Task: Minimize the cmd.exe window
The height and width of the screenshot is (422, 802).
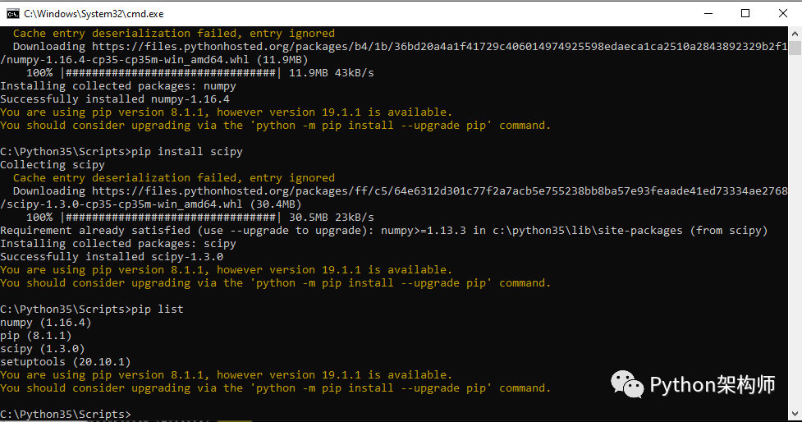Action: (x=708, y=14)
